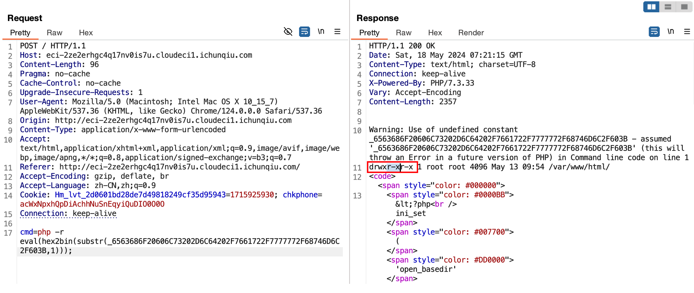
Task: Click 'Cache-Control: no-cache' header line
Action: click(x=70, y=83)
